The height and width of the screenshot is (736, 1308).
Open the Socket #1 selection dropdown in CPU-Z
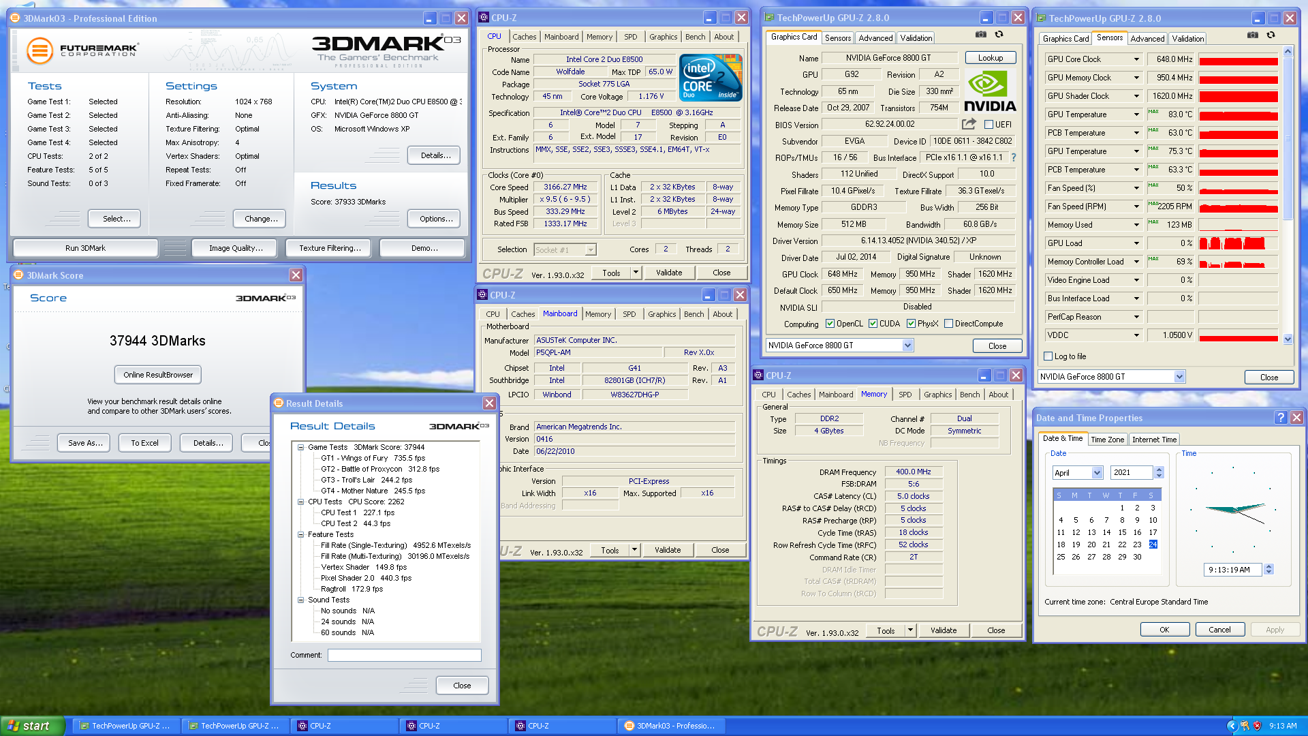591,250
